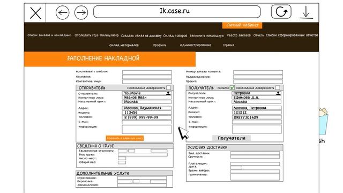Screen dimensions: 343x193
Task: Open recipient address book person icon
Action: point(278,93)
